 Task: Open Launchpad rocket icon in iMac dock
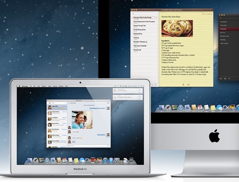tap(168, 108)
